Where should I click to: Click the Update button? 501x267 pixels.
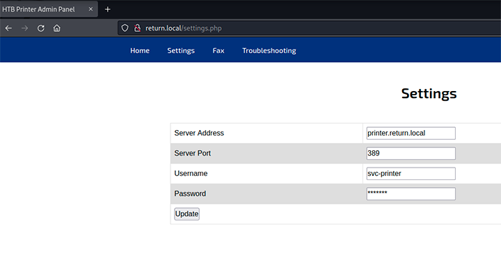[187, 214]
